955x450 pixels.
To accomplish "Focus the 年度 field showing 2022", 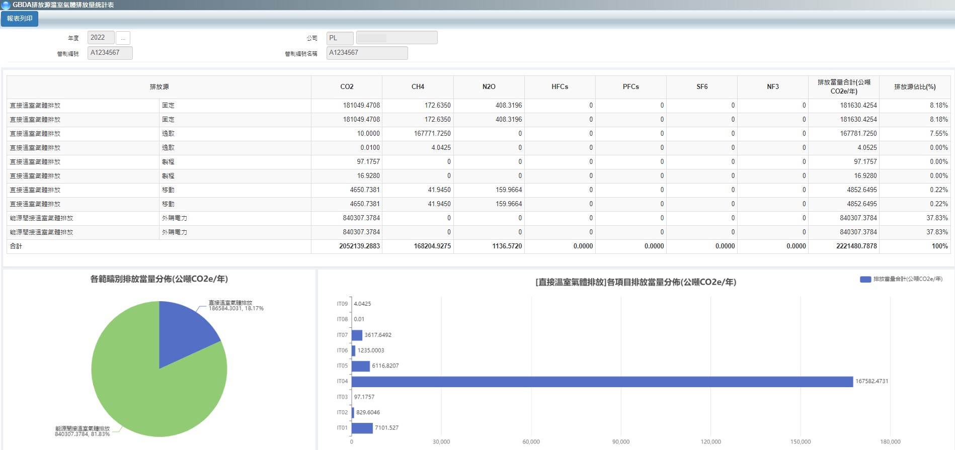I will tap(101, 38).
